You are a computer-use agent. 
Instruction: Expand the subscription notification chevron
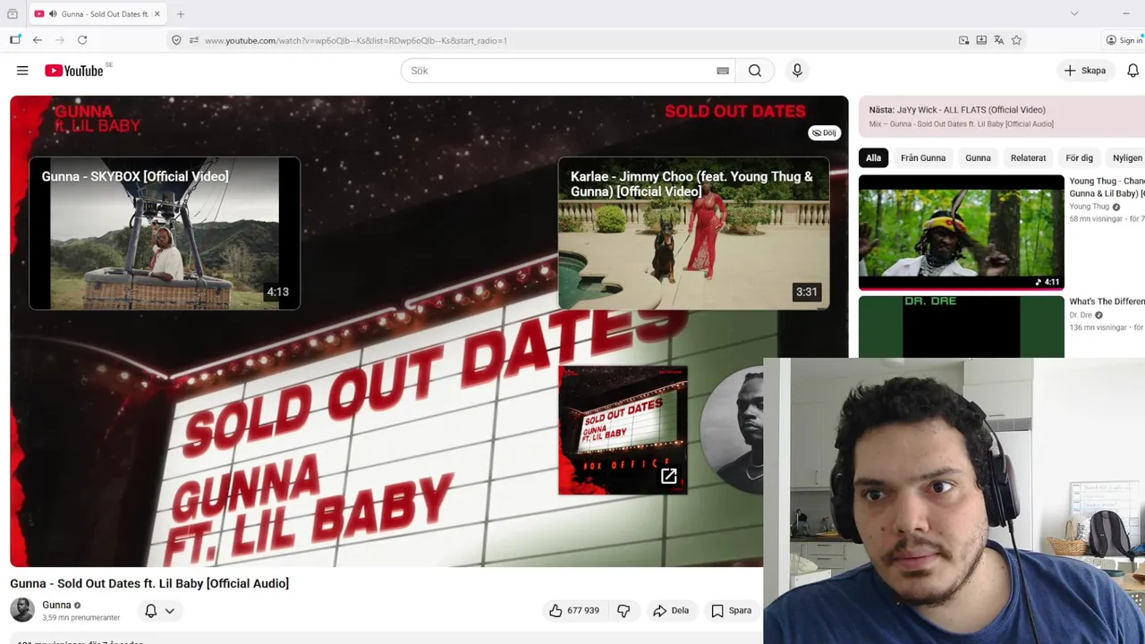[169, 611]
